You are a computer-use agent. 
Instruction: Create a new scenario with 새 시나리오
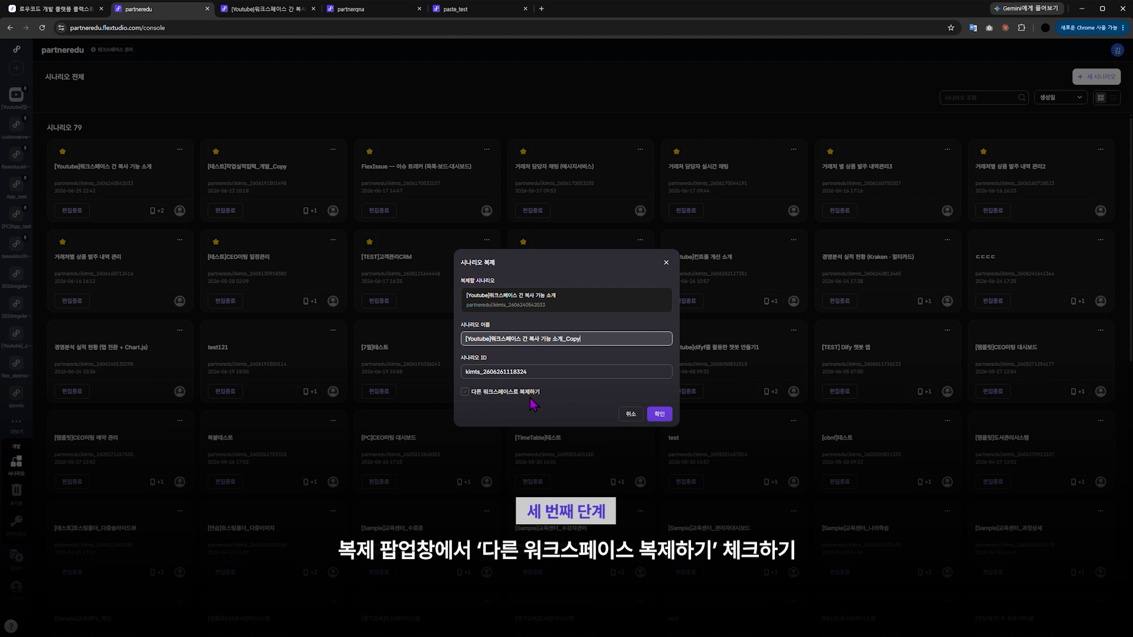pos(1096,77)
